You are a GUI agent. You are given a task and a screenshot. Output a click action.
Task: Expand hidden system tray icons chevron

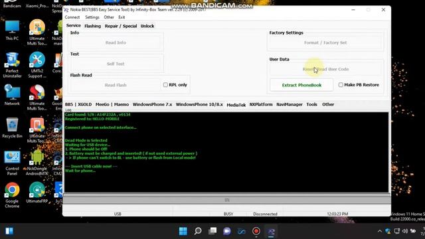point(379,231)
